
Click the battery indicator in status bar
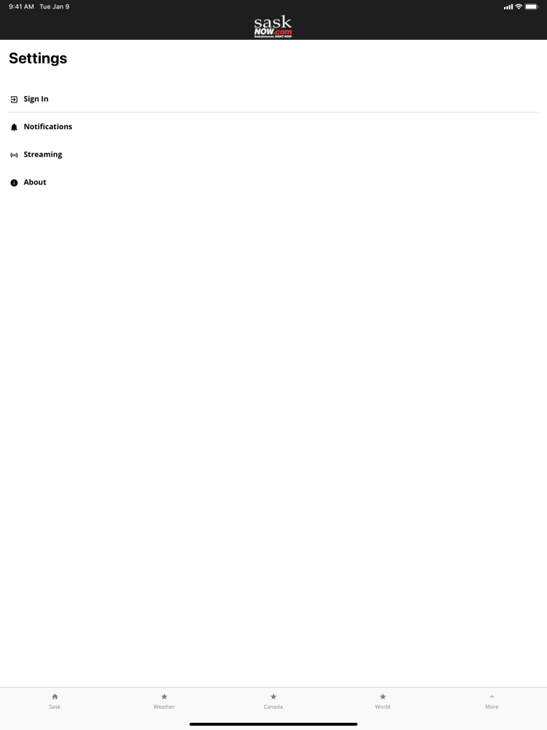coord(531,6)
